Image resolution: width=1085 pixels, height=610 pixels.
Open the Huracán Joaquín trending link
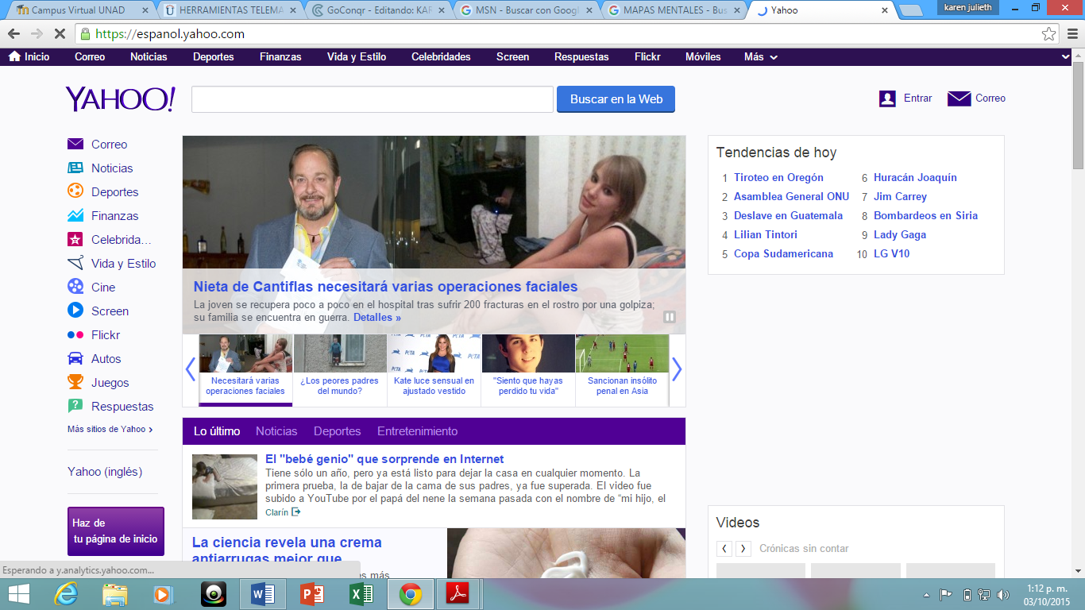[915, 177]
